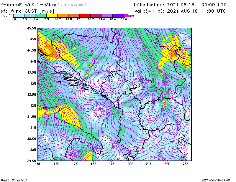The image size is (236, 182).
Task: Click the 21E longitude label
Action: tap(149, 164)
